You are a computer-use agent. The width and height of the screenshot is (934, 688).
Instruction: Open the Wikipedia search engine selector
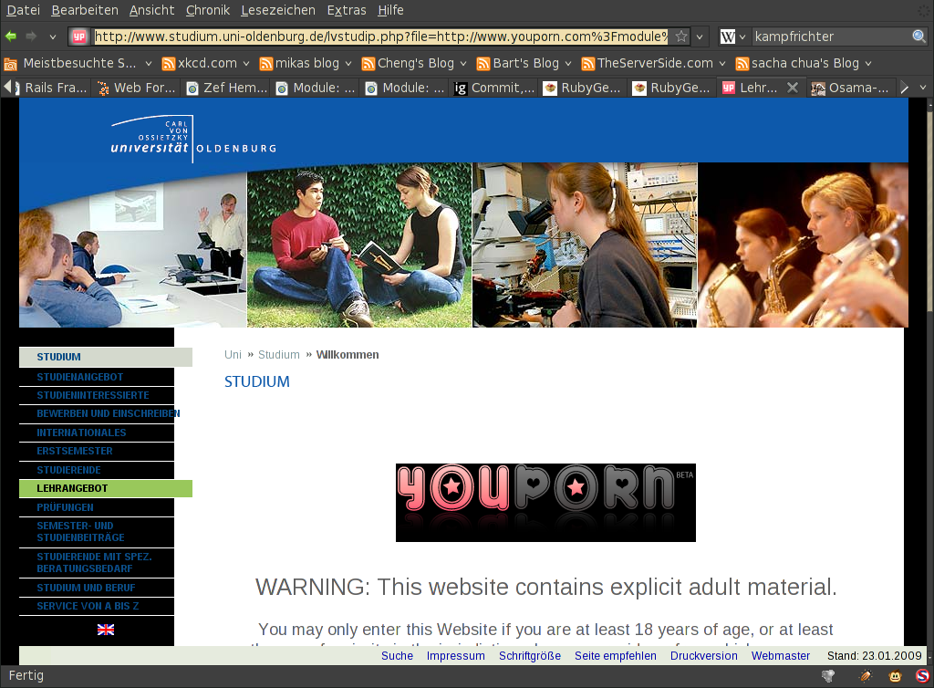click(732, 36)
